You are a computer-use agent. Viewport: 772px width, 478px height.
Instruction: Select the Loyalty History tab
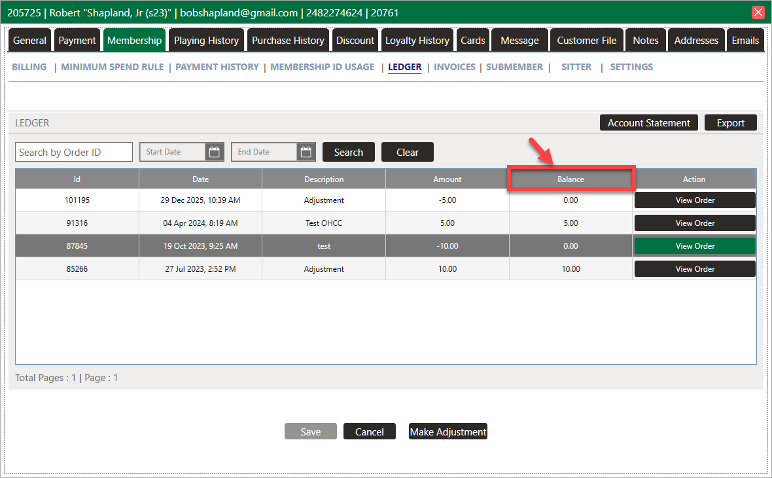(x=417, y=41)
